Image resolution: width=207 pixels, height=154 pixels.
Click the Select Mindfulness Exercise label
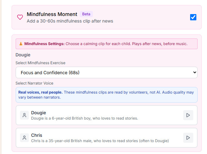pos(40,63)
